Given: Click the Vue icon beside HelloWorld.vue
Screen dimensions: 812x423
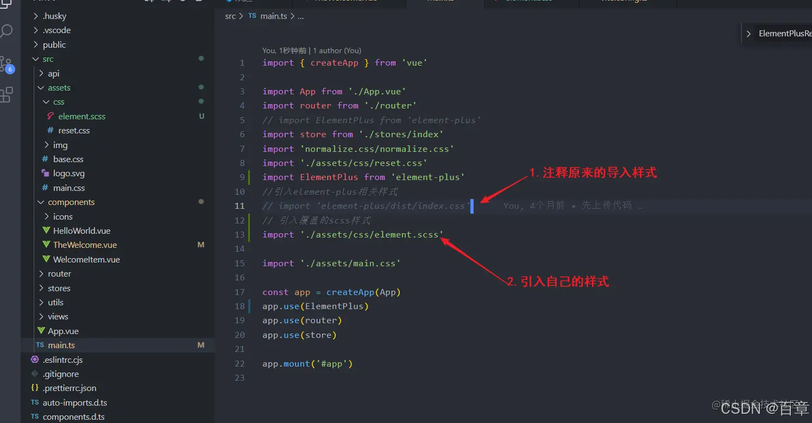Looking at the screenshot, I should pos(46,231).
